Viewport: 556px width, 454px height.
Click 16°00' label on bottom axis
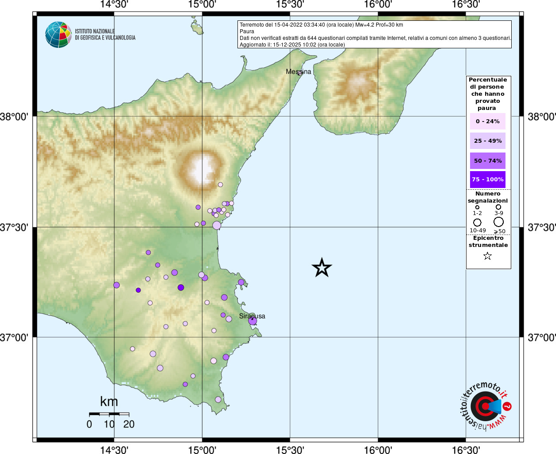[x=378, y=450]
